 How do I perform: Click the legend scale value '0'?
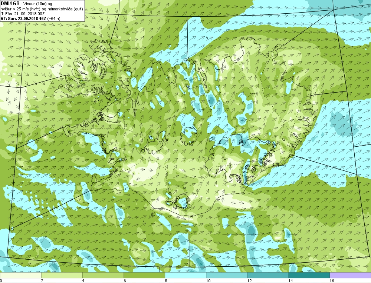1,281
